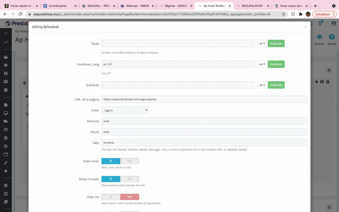
Task: Open the Catalog store icon in sidebar
Action: point(6,65)
